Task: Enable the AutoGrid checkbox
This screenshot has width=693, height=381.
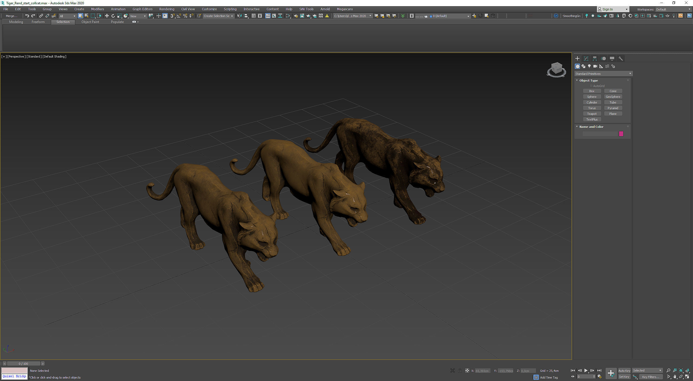Action: (x=591, y=86)
